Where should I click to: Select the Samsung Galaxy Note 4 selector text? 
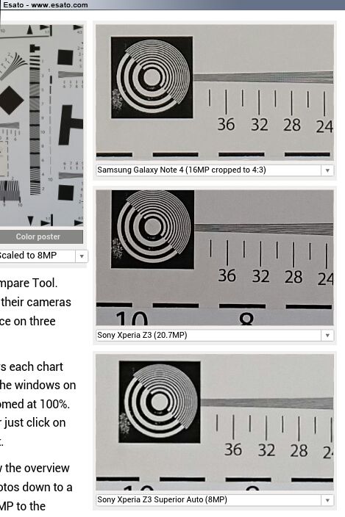tap(182, 170)
